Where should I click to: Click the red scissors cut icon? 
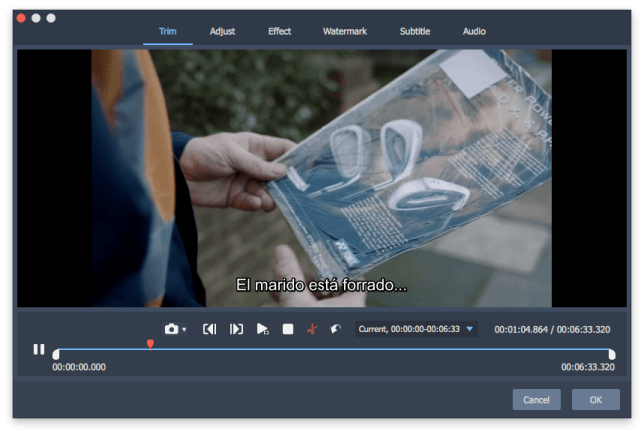[312, 329]
